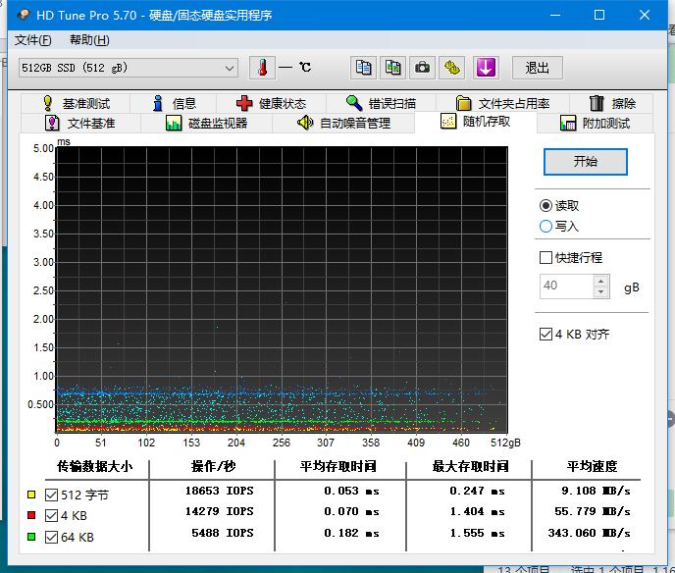Viewport: 675px width, 573px height.
Task: Open the 附加测试 tab
Action: 595,123
